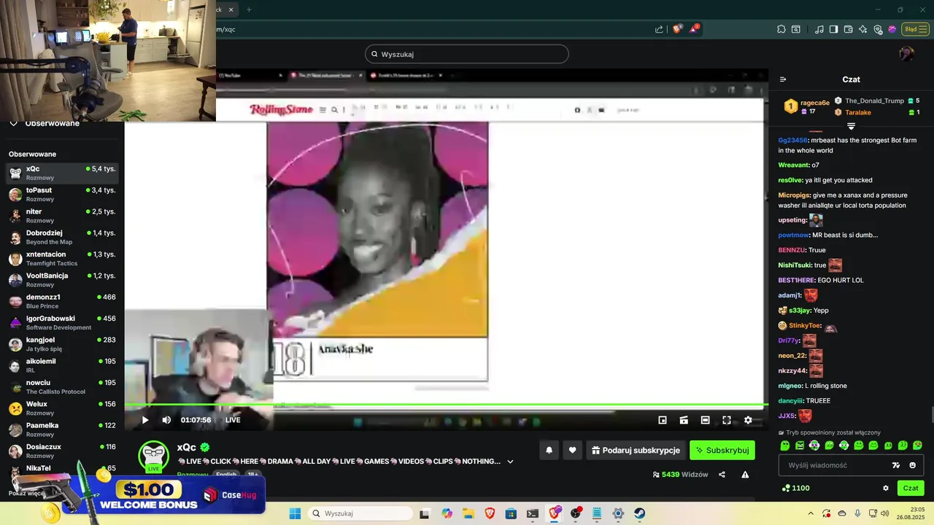This screenshot has height=525, width=934.
Task: Open demonzz1 channel in sidebar
Action: [62, 301]
